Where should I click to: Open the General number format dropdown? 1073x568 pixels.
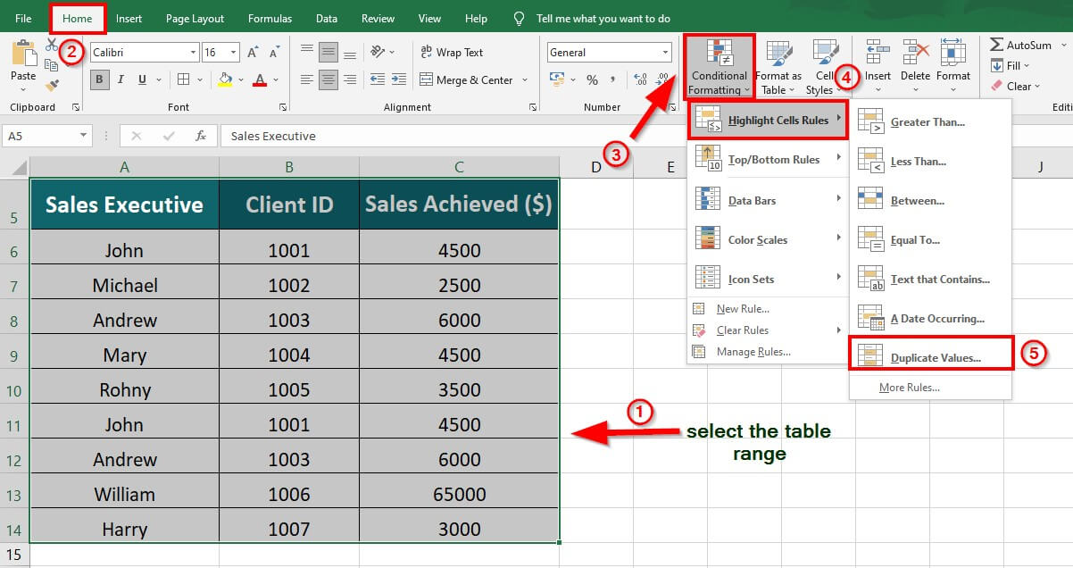665,53
